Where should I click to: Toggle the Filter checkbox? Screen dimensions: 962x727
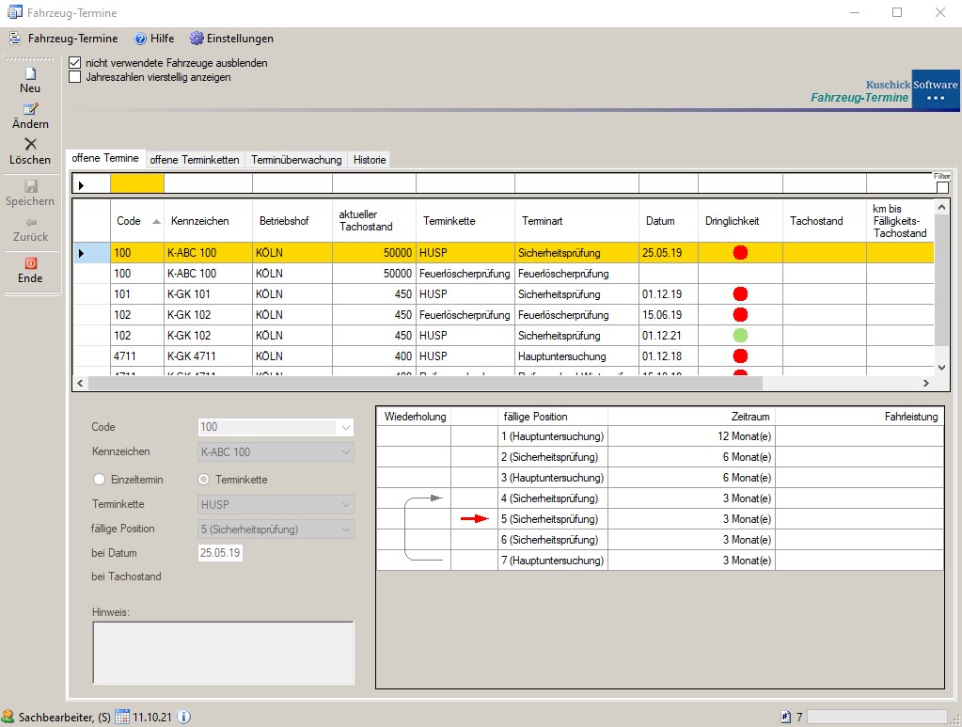[x=942, y=187]
